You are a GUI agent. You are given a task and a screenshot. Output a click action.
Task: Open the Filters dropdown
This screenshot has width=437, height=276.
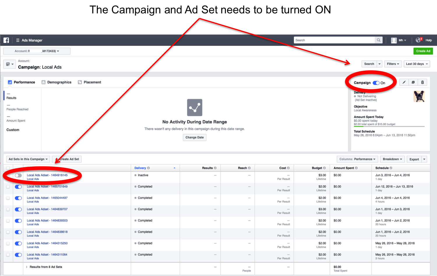[x=393, y=64]
